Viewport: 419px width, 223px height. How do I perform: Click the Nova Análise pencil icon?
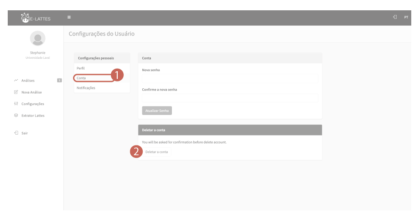click(x=16, y=92)
